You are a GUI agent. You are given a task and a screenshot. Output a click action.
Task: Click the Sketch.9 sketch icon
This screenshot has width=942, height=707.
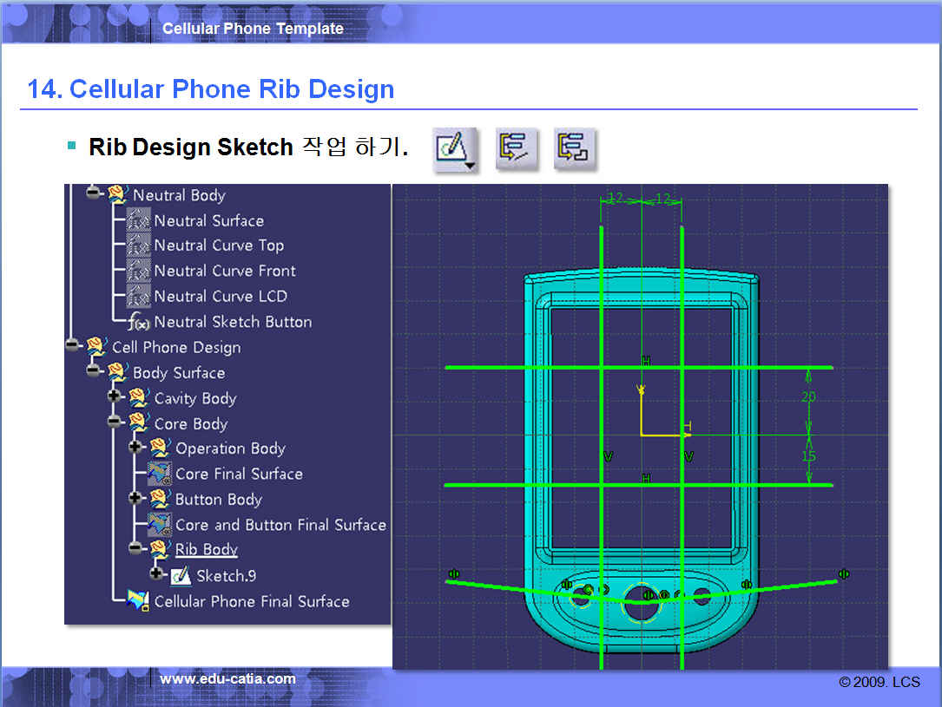pyautogui.click(x=181, y=575)
